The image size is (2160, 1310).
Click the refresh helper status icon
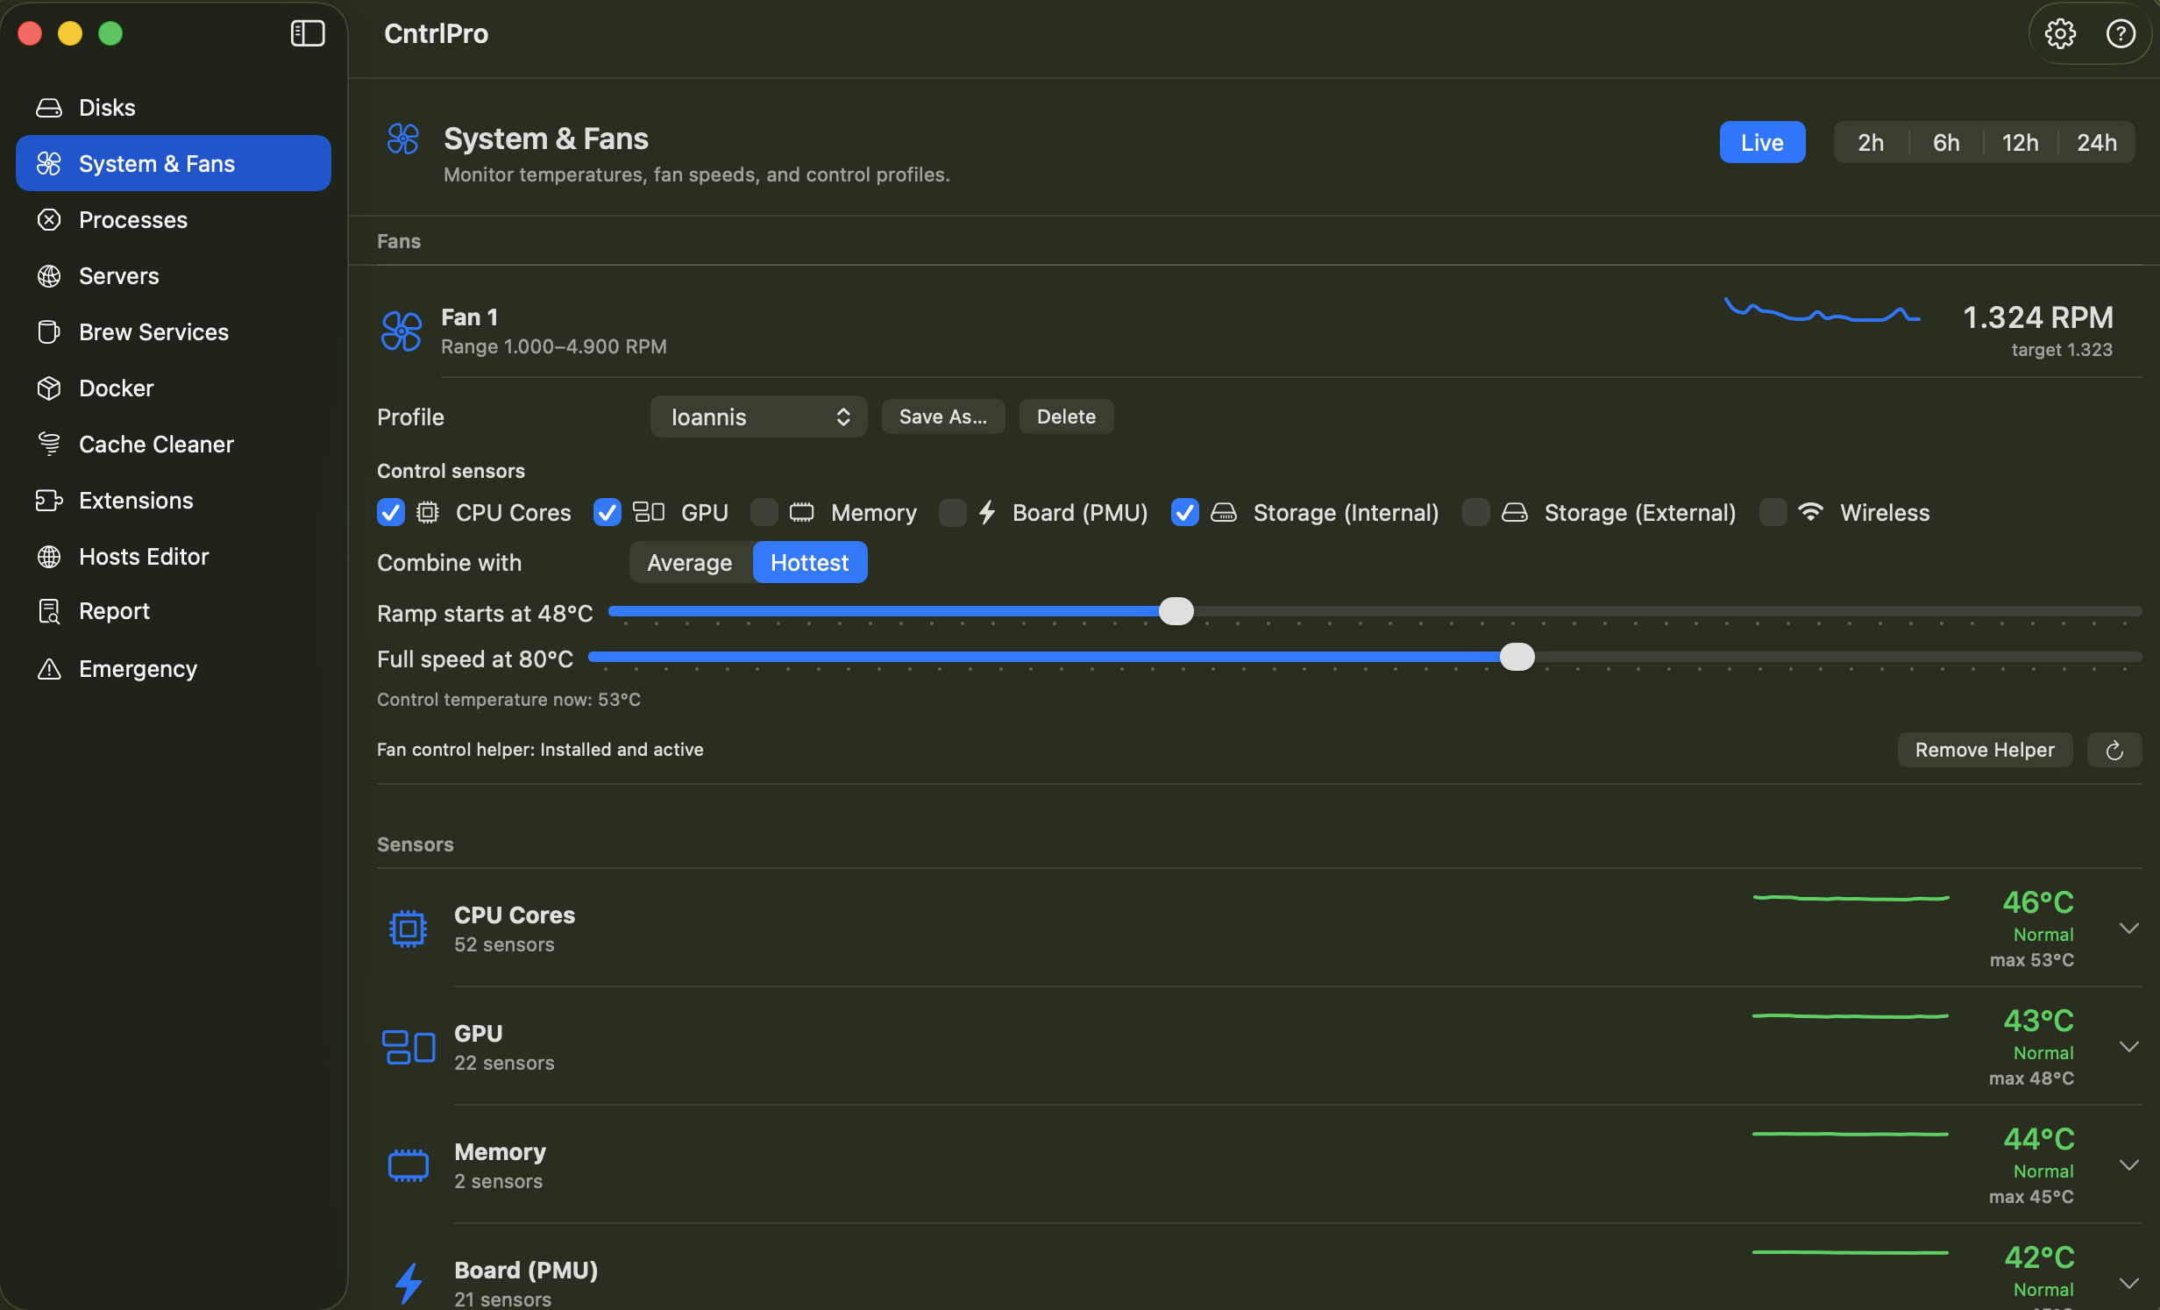coord(2114,750)
